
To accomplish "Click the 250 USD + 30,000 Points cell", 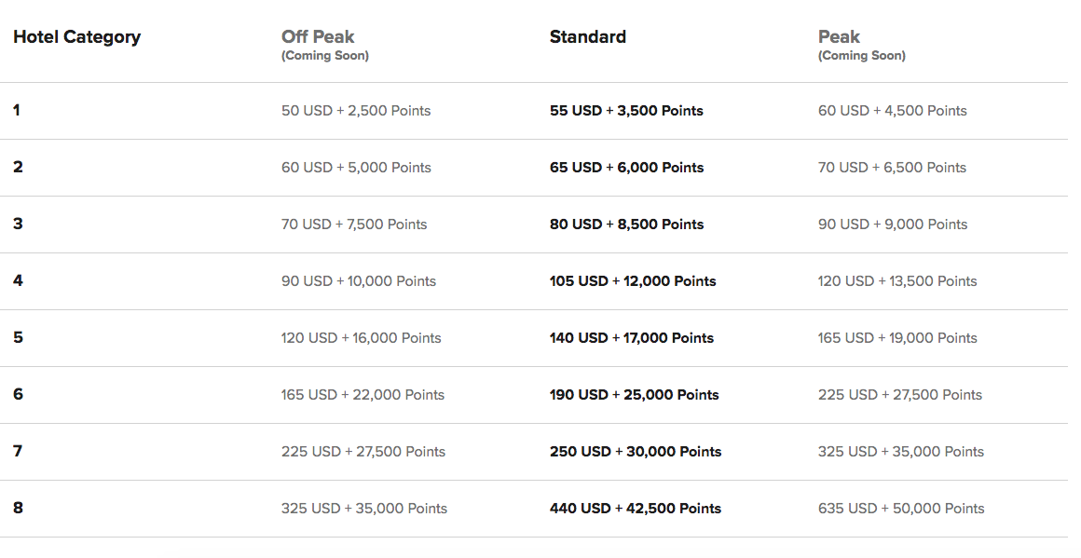I will point(636,452).
